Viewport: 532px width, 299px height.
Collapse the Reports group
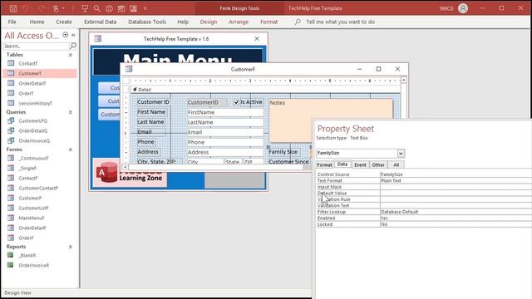point(71,247)
